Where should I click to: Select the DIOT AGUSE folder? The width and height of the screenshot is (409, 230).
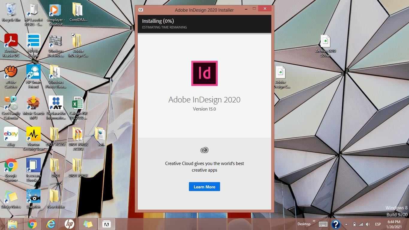tap(56, 137)
